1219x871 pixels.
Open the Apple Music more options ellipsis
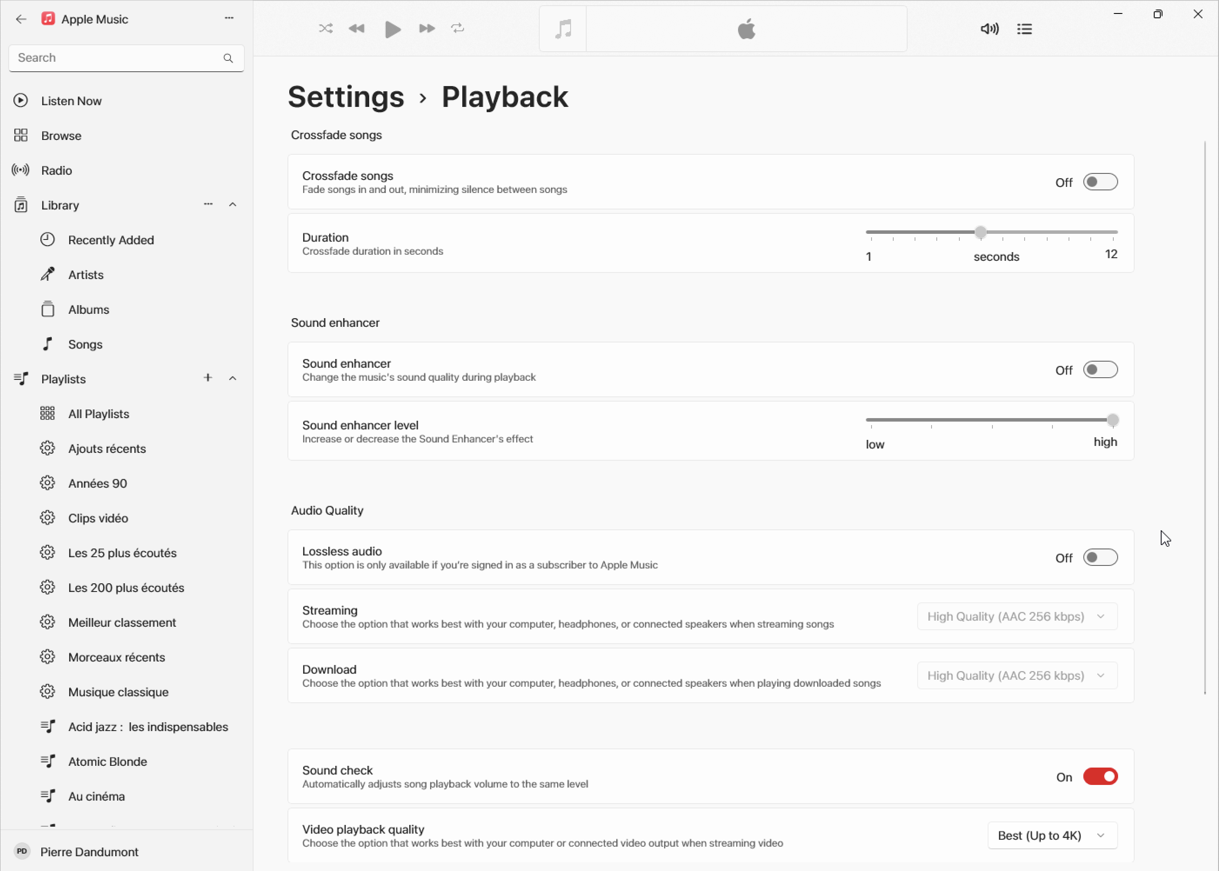coord(229,18)
